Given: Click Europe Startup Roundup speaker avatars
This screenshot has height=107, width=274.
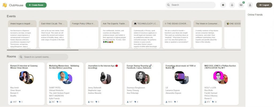Looking at the screenshot, I should [x=143, y=77].
